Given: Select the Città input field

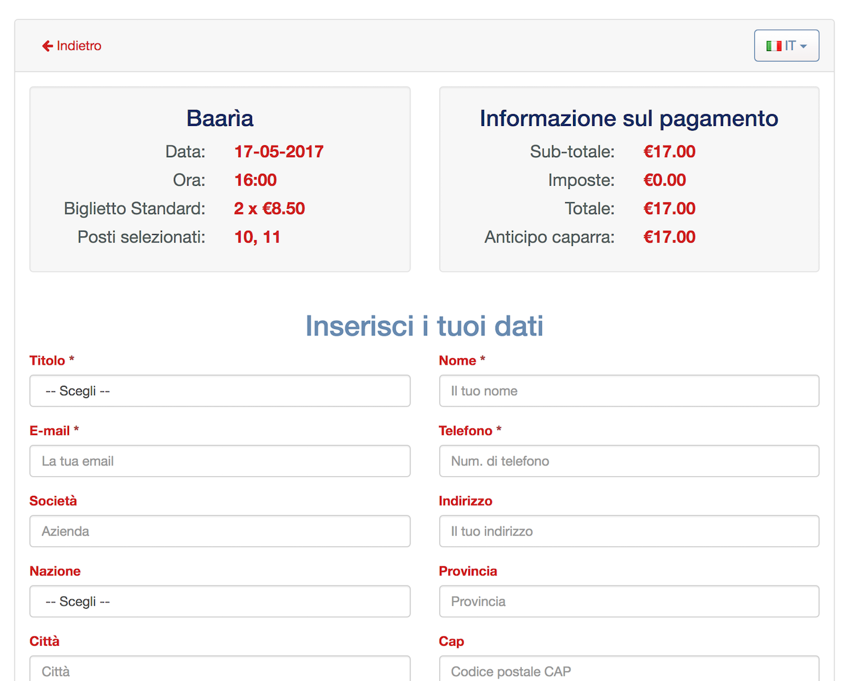Looking at the screenshot, I should coord(220,670).
